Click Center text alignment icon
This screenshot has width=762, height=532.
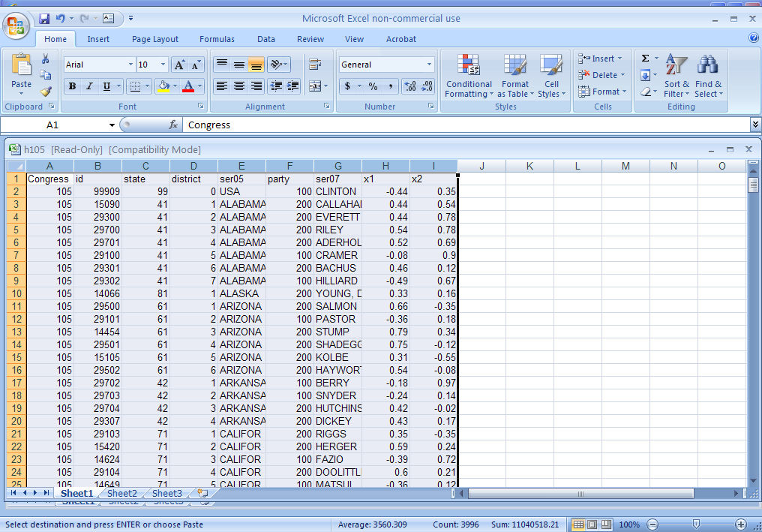click(239, 86)
